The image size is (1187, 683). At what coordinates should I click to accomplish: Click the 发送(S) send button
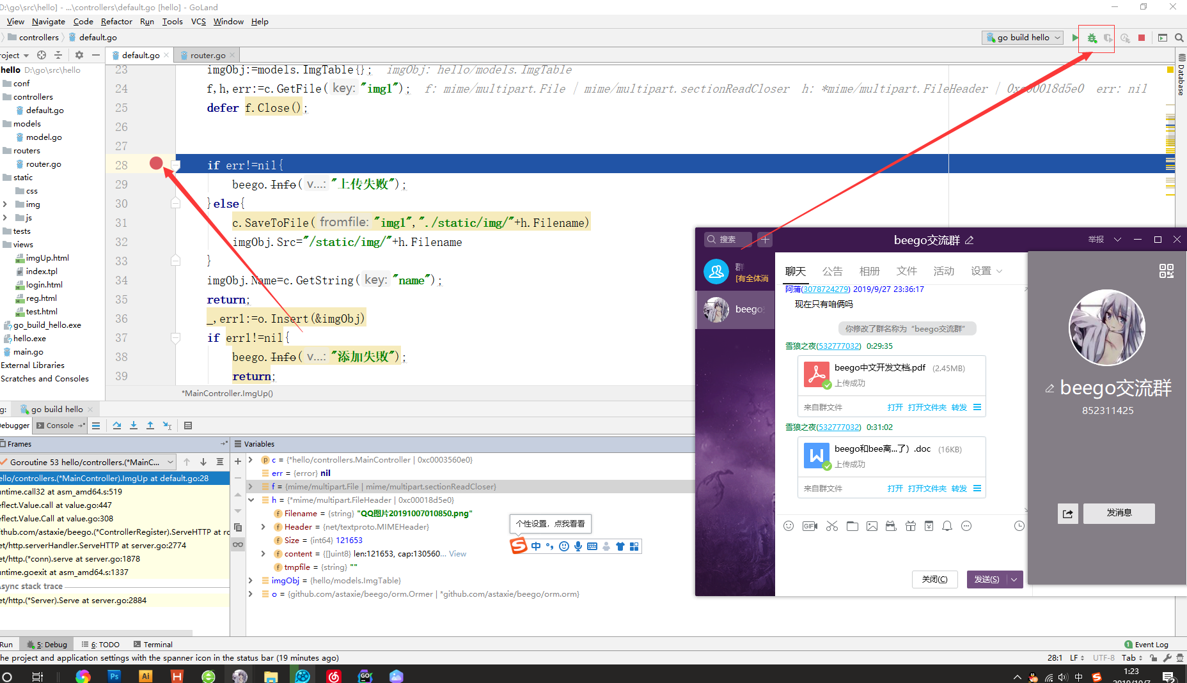pos(987,579)
